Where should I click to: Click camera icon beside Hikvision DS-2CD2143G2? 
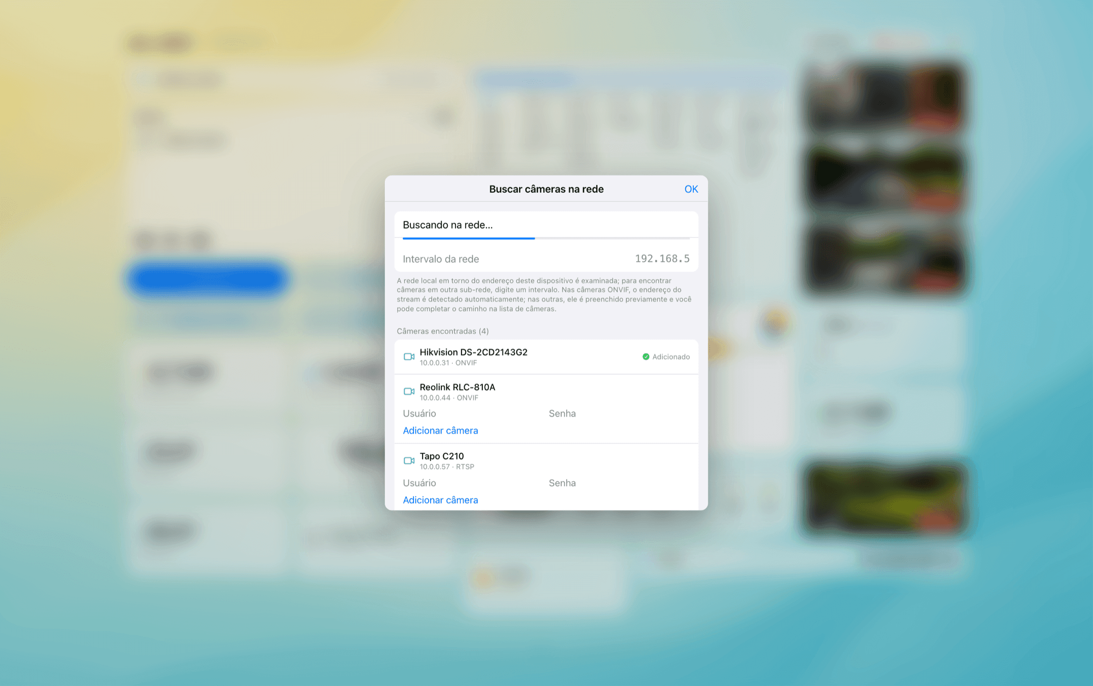tap(409, 357)
